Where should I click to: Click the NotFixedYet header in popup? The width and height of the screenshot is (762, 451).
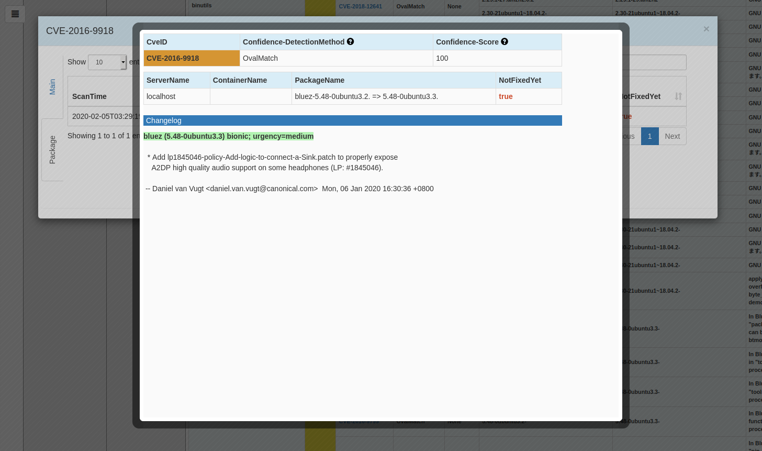[529, 80]
